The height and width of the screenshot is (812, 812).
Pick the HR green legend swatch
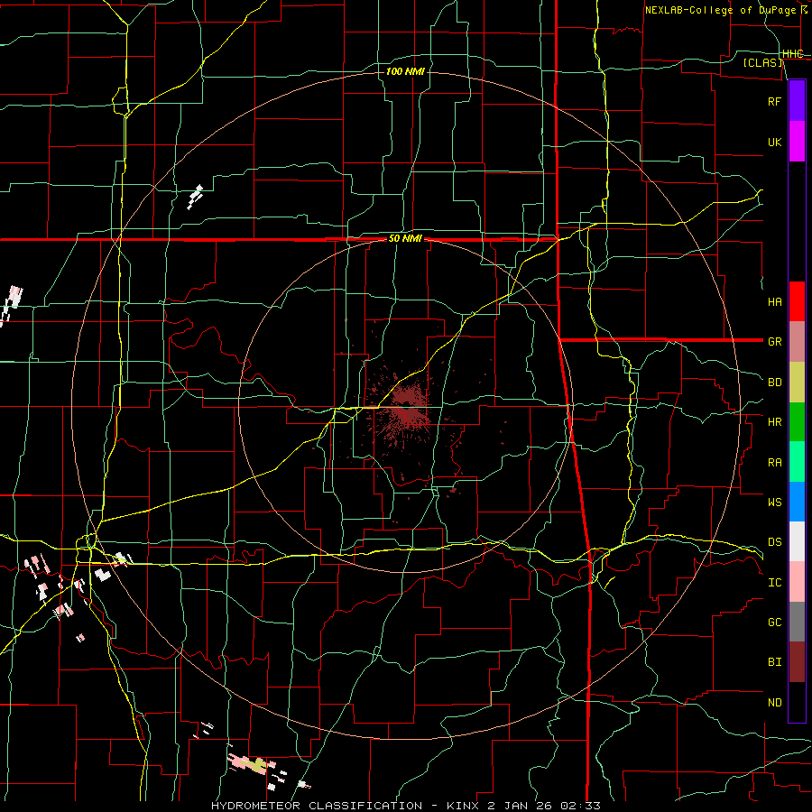point(797,422)
